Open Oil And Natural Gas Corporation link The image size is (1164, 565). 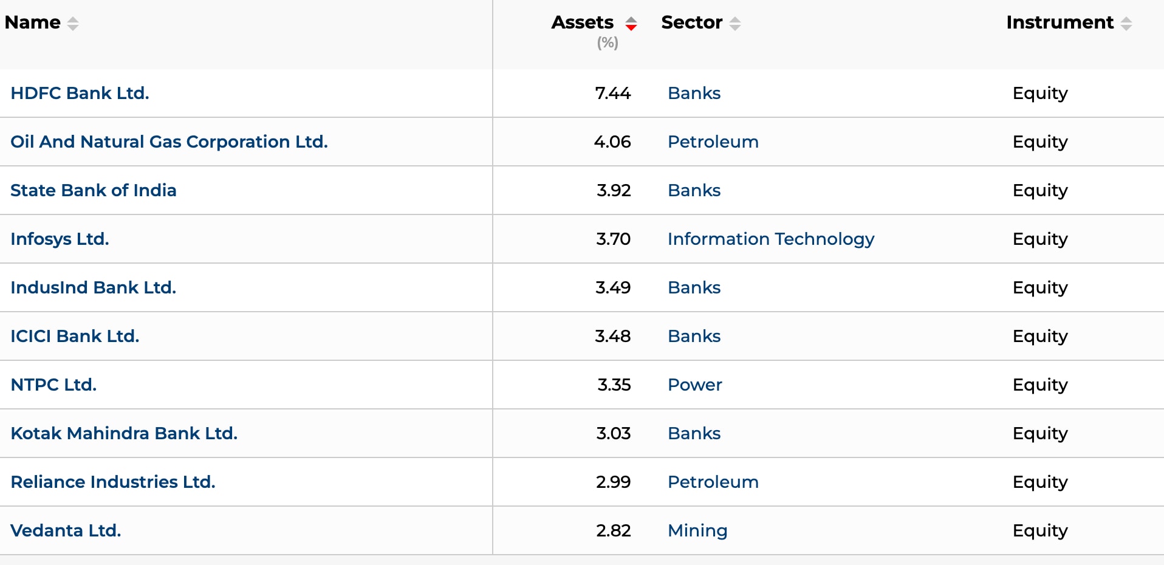[x=169, y=142]
